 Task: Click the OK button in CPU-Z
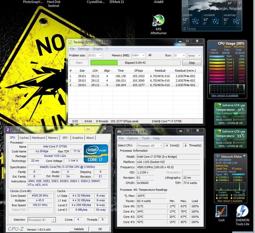[x=100, y=229]
